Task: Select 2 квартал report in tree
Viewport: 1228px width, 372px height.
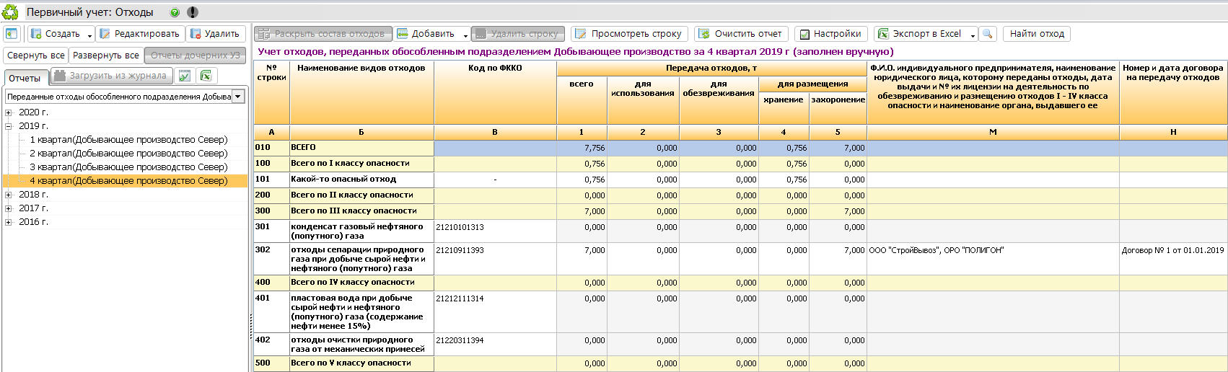Action: pyautogui.click(x=128, y=154)
